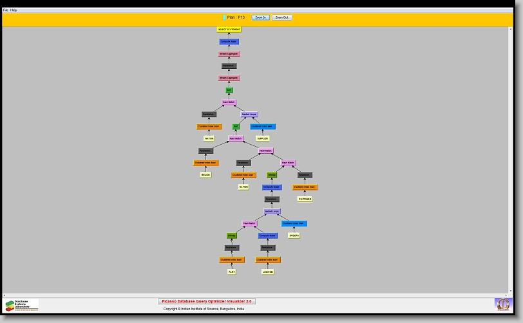Click the green Sort node below Stream Aggregate
This screenshot has width=523, height=323.
pyautogui.click(x=229, y=90)
